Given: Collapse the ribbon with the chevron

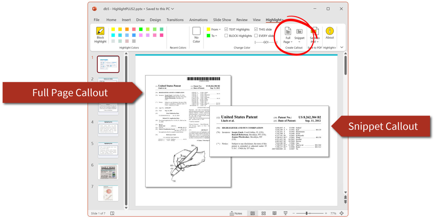Looking at the screenshot, I should 342,47.
